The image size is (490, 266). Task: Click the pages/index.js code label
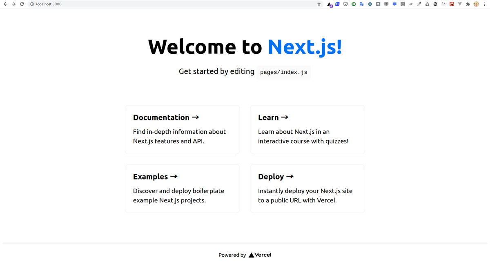click(284, 72)
